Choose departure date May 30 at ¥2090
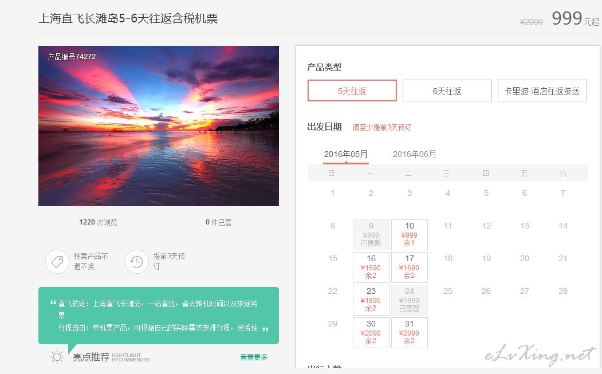This screenshot has width=602, height=374. click(371, 333)
